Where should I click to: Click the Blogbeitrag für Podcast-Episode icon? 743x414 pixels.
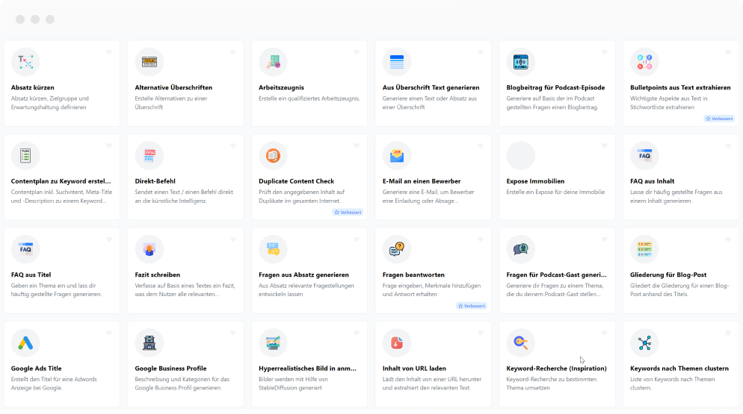click(x=521, y=62)
